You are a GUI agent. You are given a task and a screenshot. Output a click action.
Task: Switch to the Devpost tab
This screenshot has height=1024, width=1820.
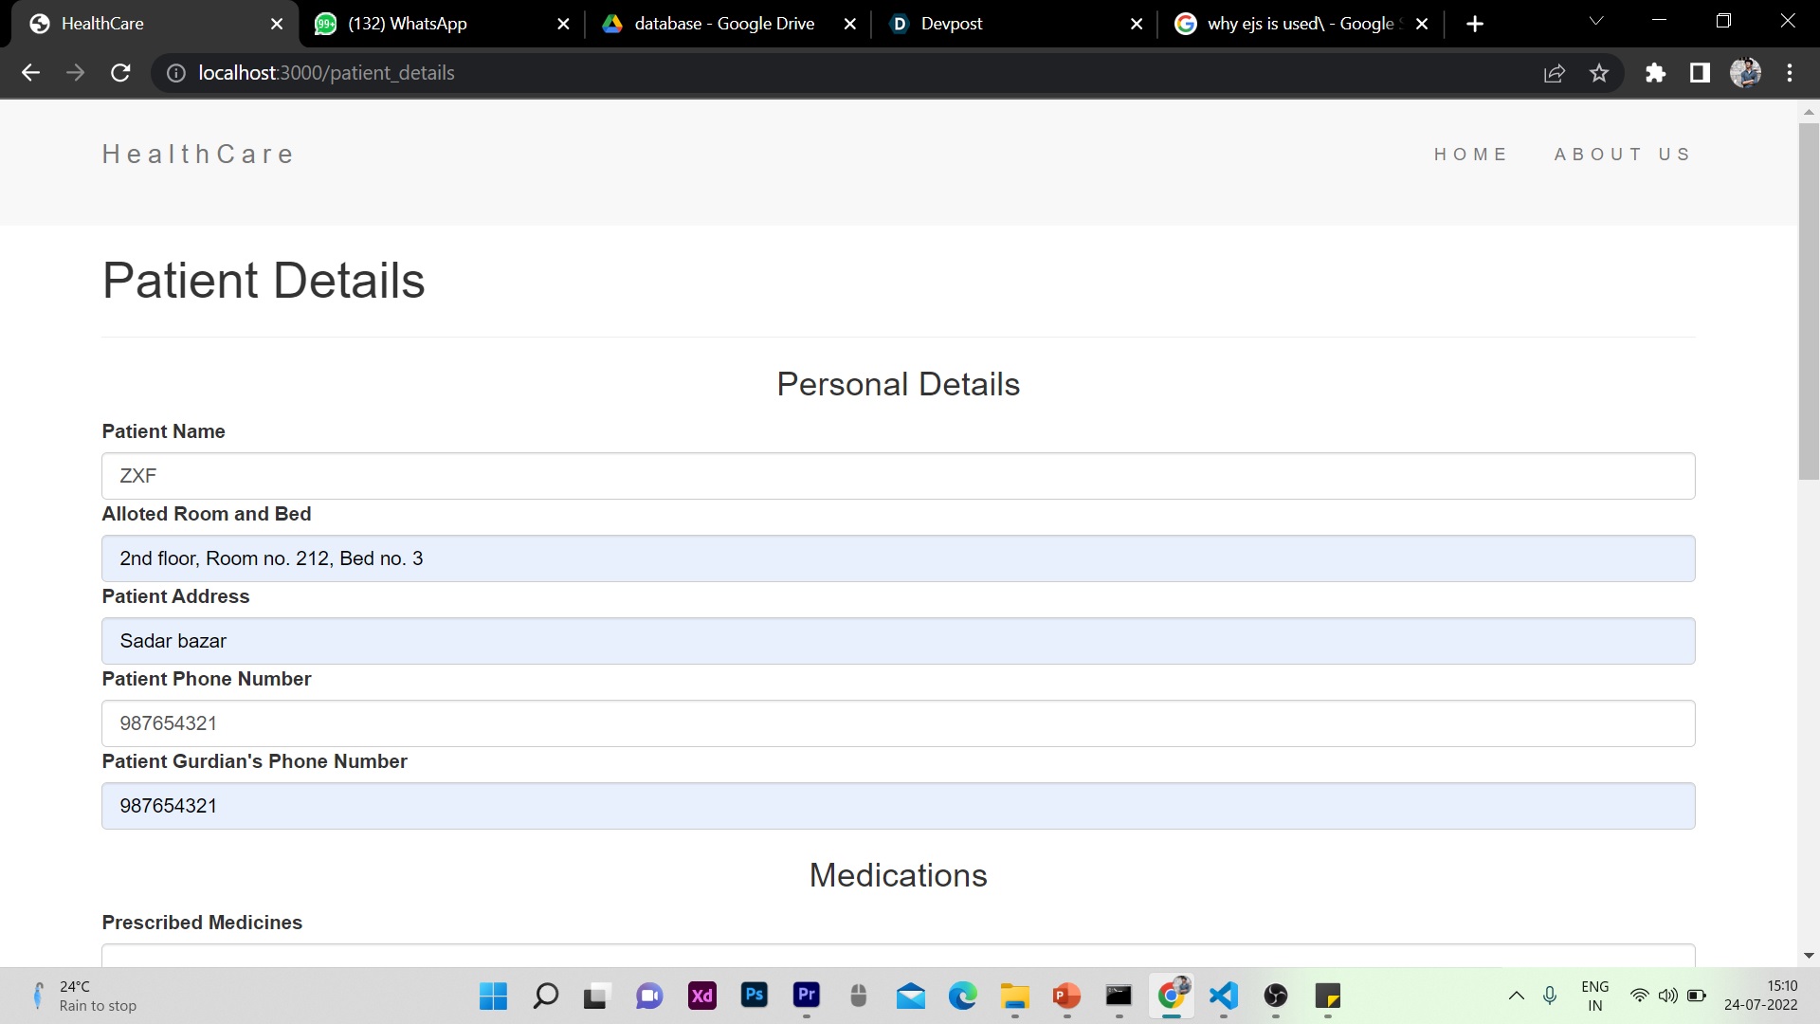pos(952,24)
